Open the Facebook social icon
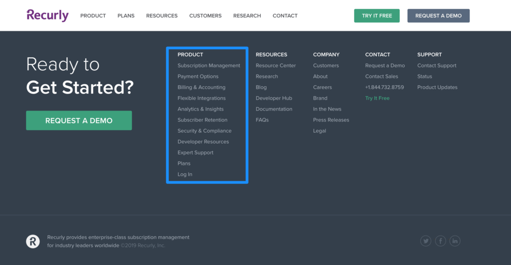Screen dimensions: 511x265 [440, 241]
